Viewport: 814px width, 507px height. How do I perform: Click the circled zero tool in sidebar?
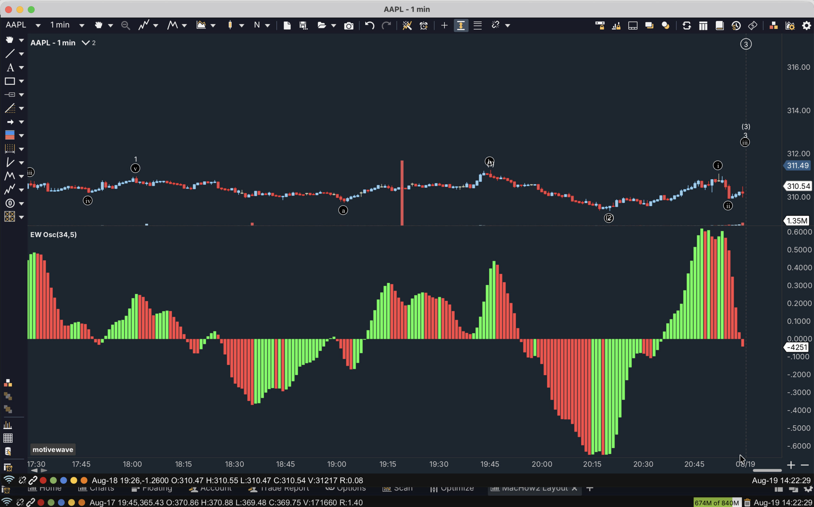point(10,203)
